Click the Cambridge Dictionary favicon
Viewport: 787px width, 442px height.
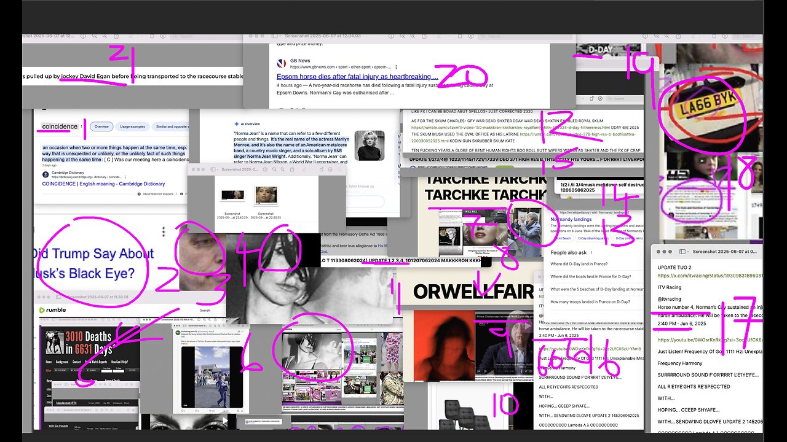(45, 174)
